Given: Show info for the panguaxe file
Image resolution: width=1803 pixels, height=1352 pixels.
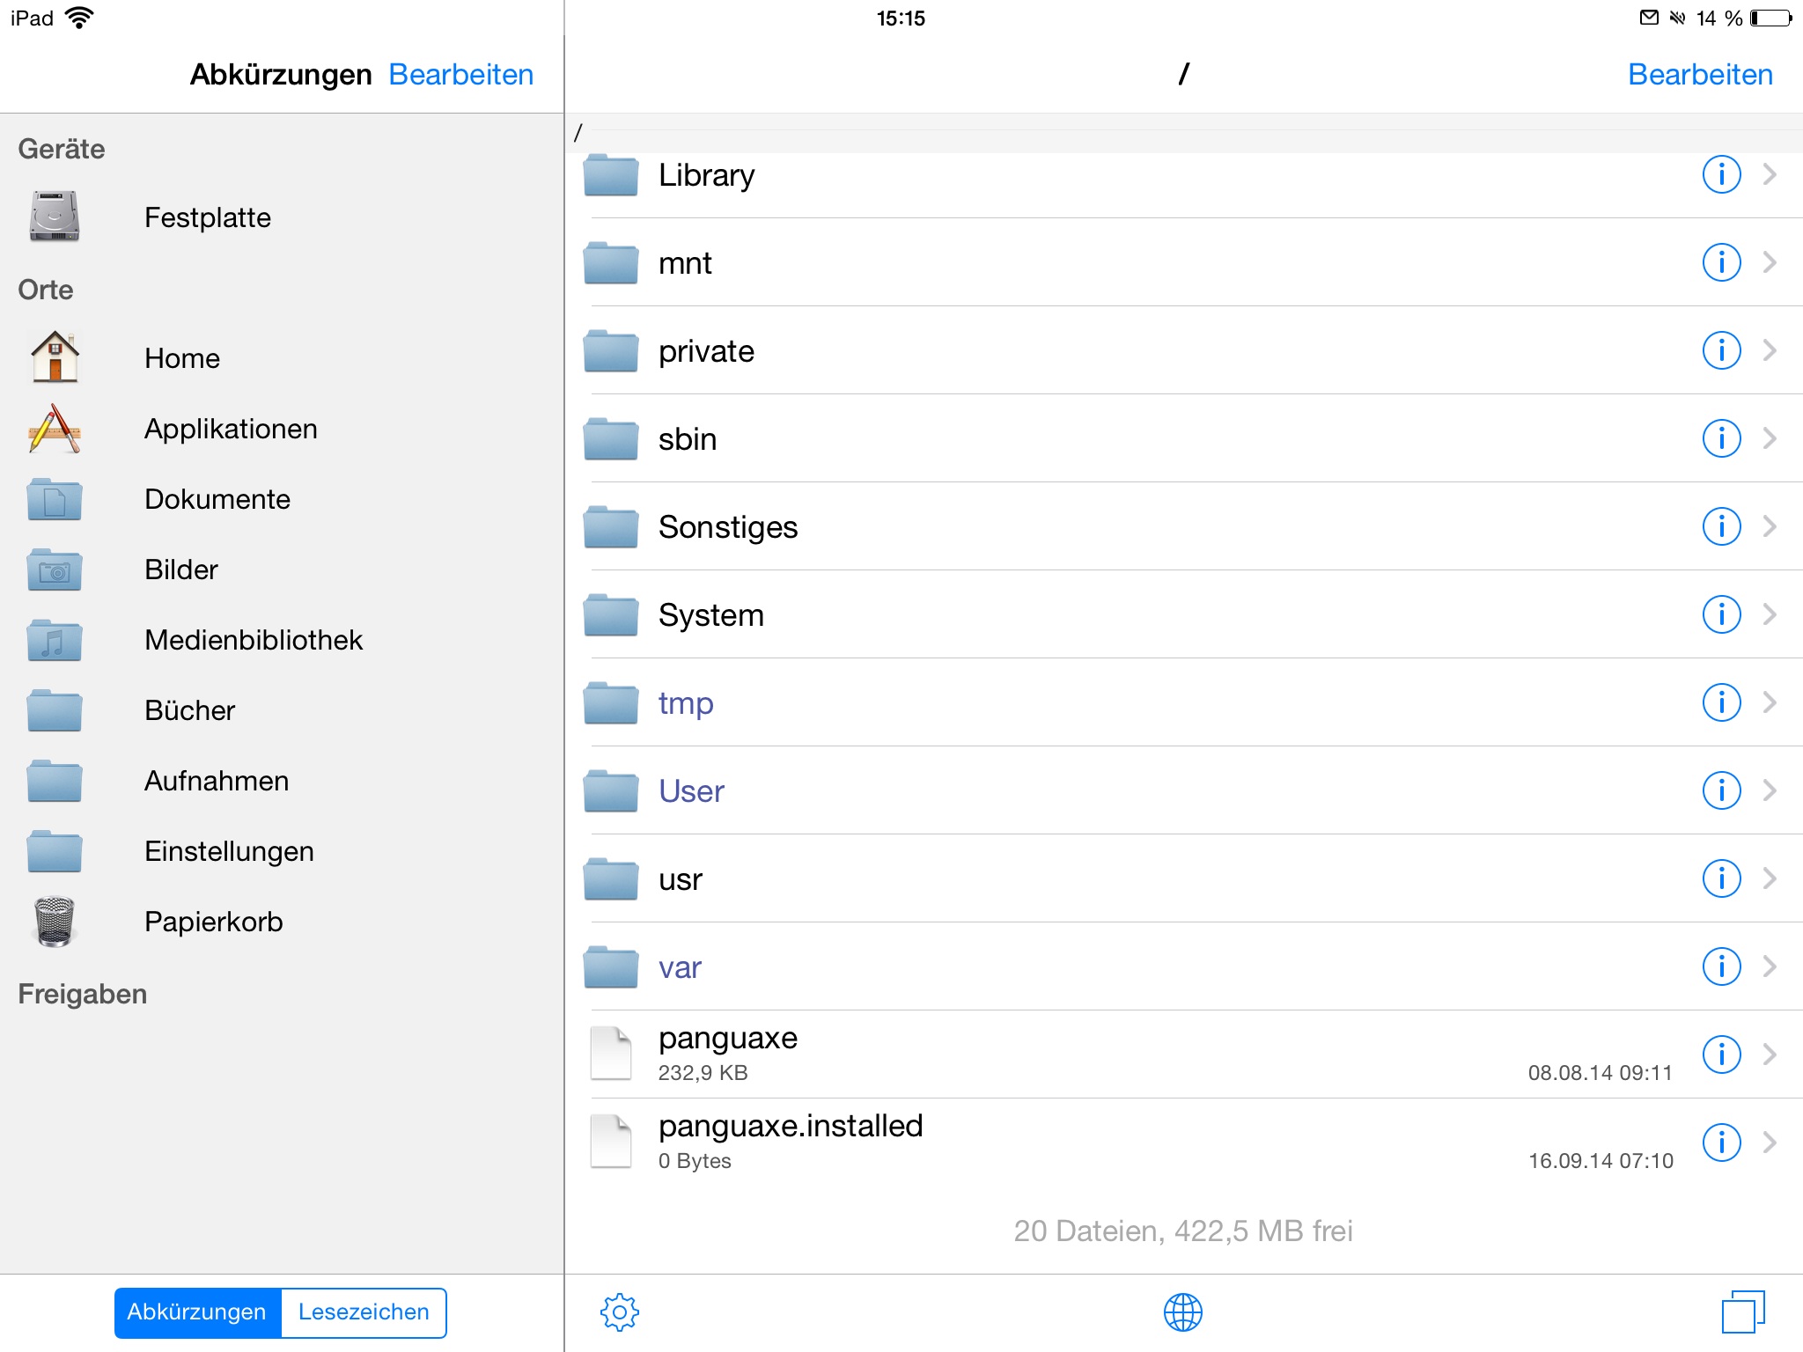Looking at the screenshot, I should (x=1721, y=1054).
